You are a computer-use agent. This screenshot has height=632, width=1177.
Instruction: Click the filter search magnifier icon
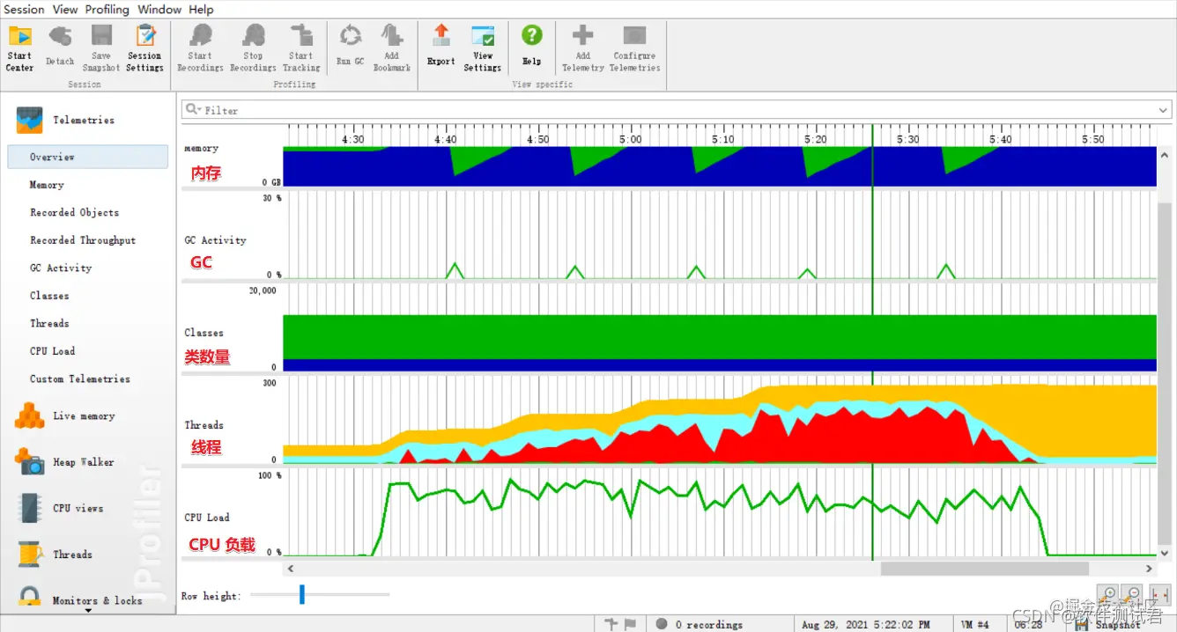click(193, 110)
